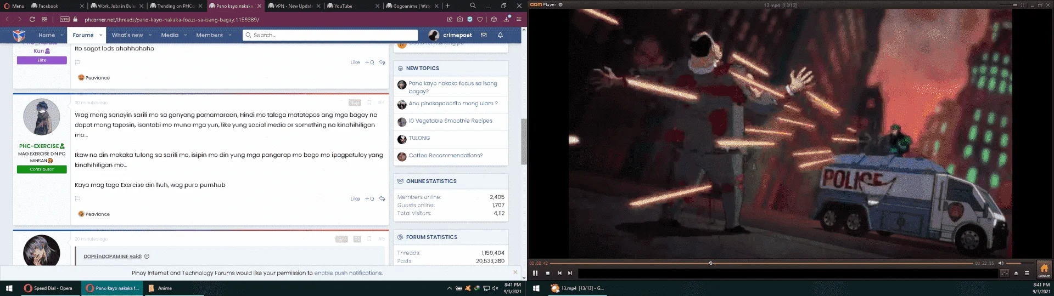Skip to previous file in GOM Player
This screenshot has height=296, width=1054.
tap(559, 273)
